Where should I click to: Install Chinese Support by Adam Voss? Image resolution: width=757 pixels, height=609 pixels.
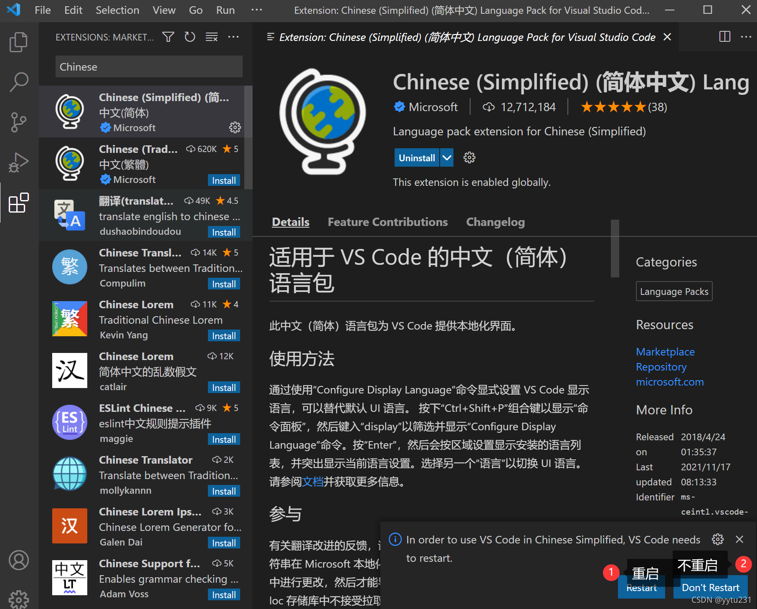[224, 594]
